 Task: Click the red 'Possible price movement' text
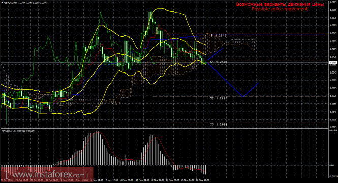click(280, 9)
